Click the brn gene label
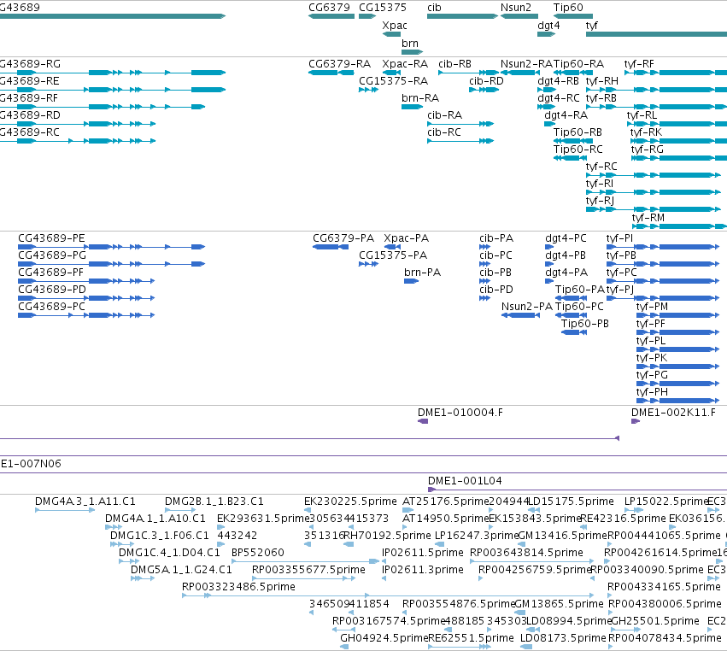The image size is (727, 651). coord(410,43)
